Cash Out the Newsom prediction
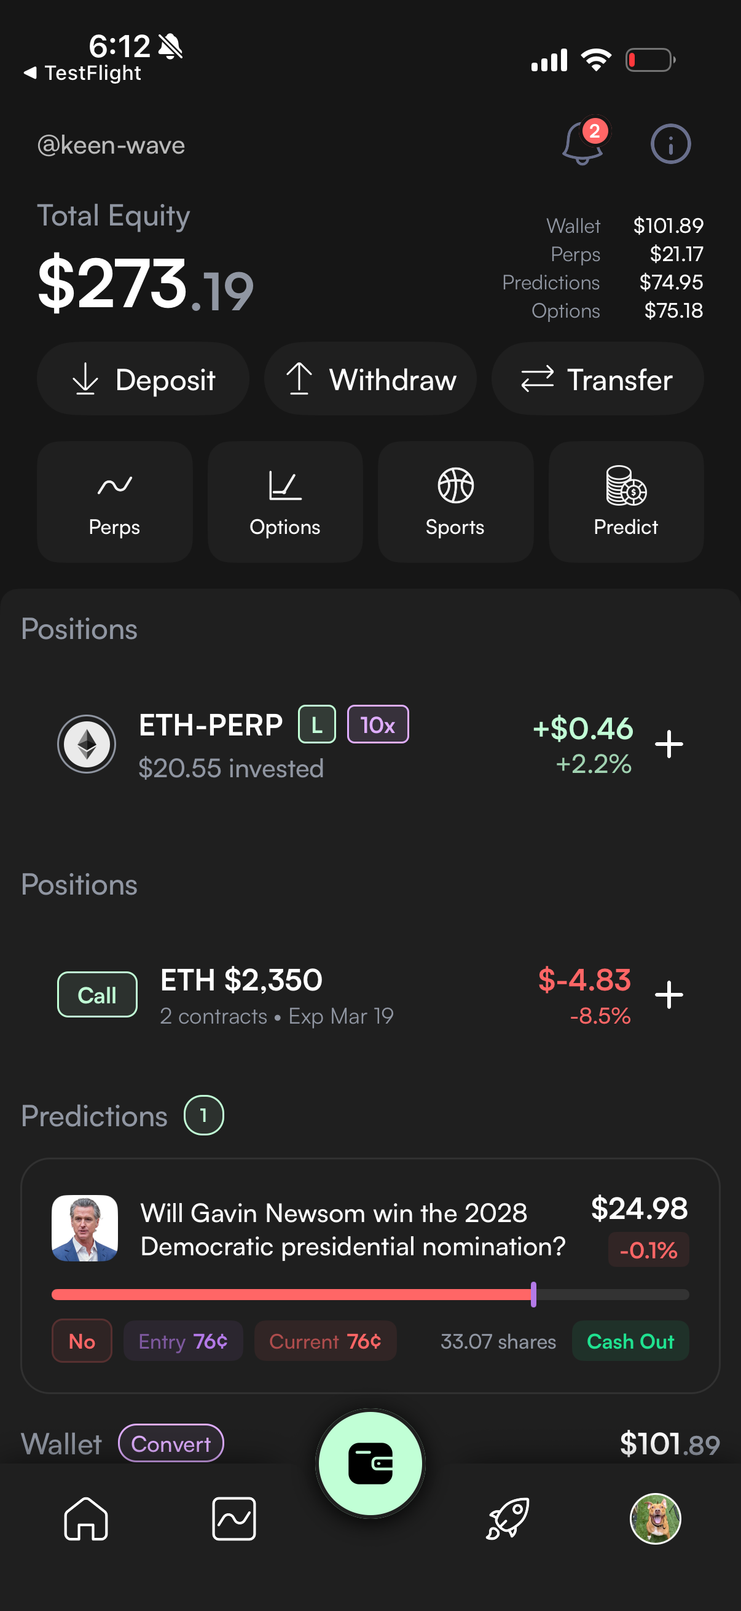This screenshot has height=1611, width=741. click(630, 1341)
